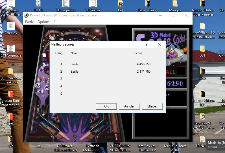Click the OpenOffice 4.1.2 Installation folder
225x153 pixels.
202,26
